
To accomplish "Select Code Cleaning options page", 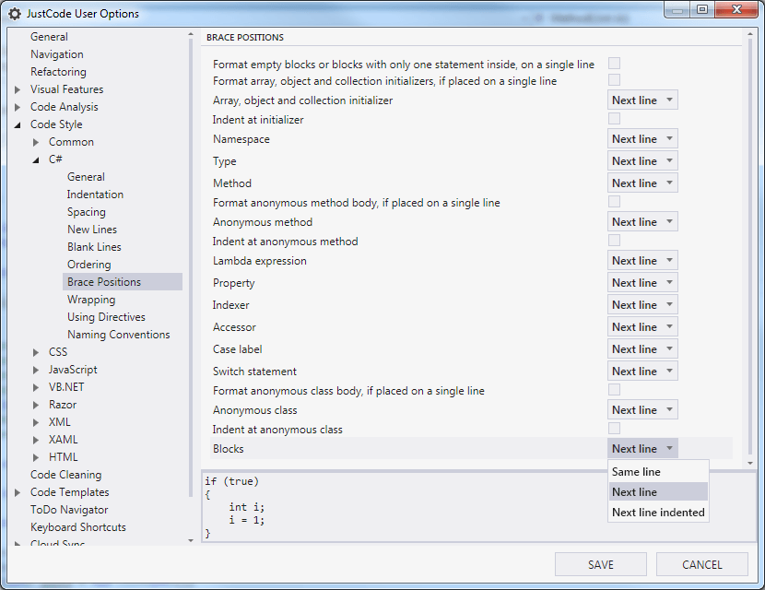I will [x=65, y=475].
